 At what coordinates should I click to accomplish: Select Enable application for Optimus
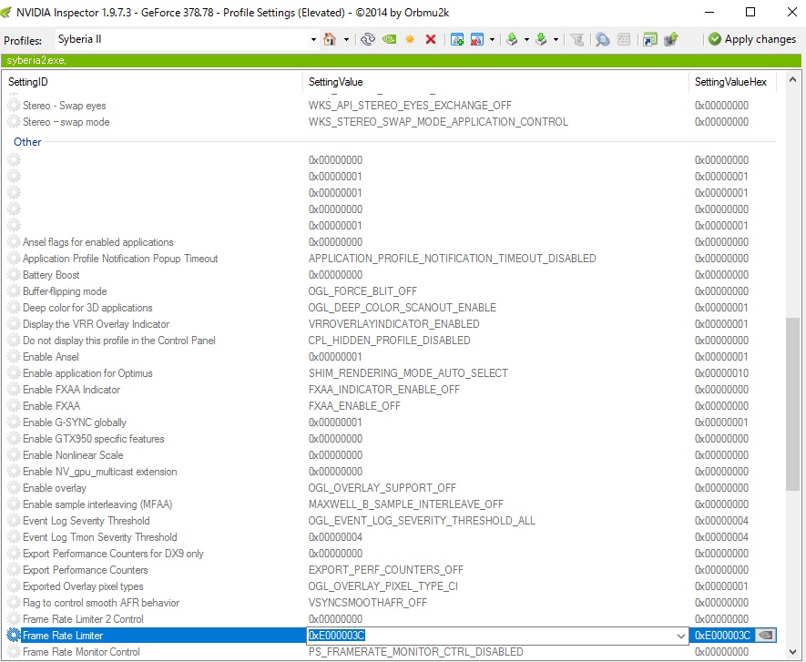point(87,373)
